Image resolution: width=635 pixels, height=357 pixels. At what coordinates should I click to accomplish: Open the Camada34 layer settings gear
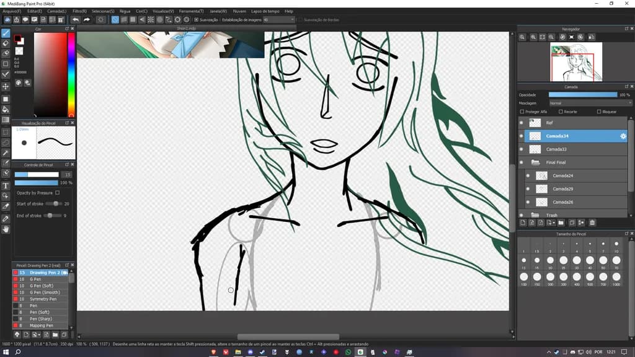click(x=623, y=136)
